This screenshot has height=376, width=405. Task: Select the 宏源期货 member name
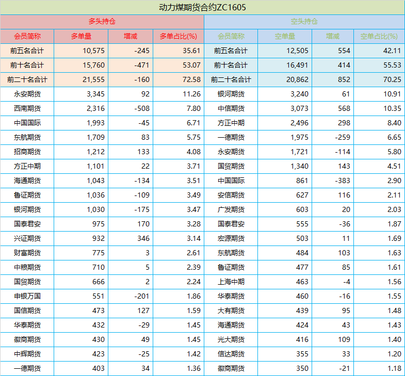point(231,238)
